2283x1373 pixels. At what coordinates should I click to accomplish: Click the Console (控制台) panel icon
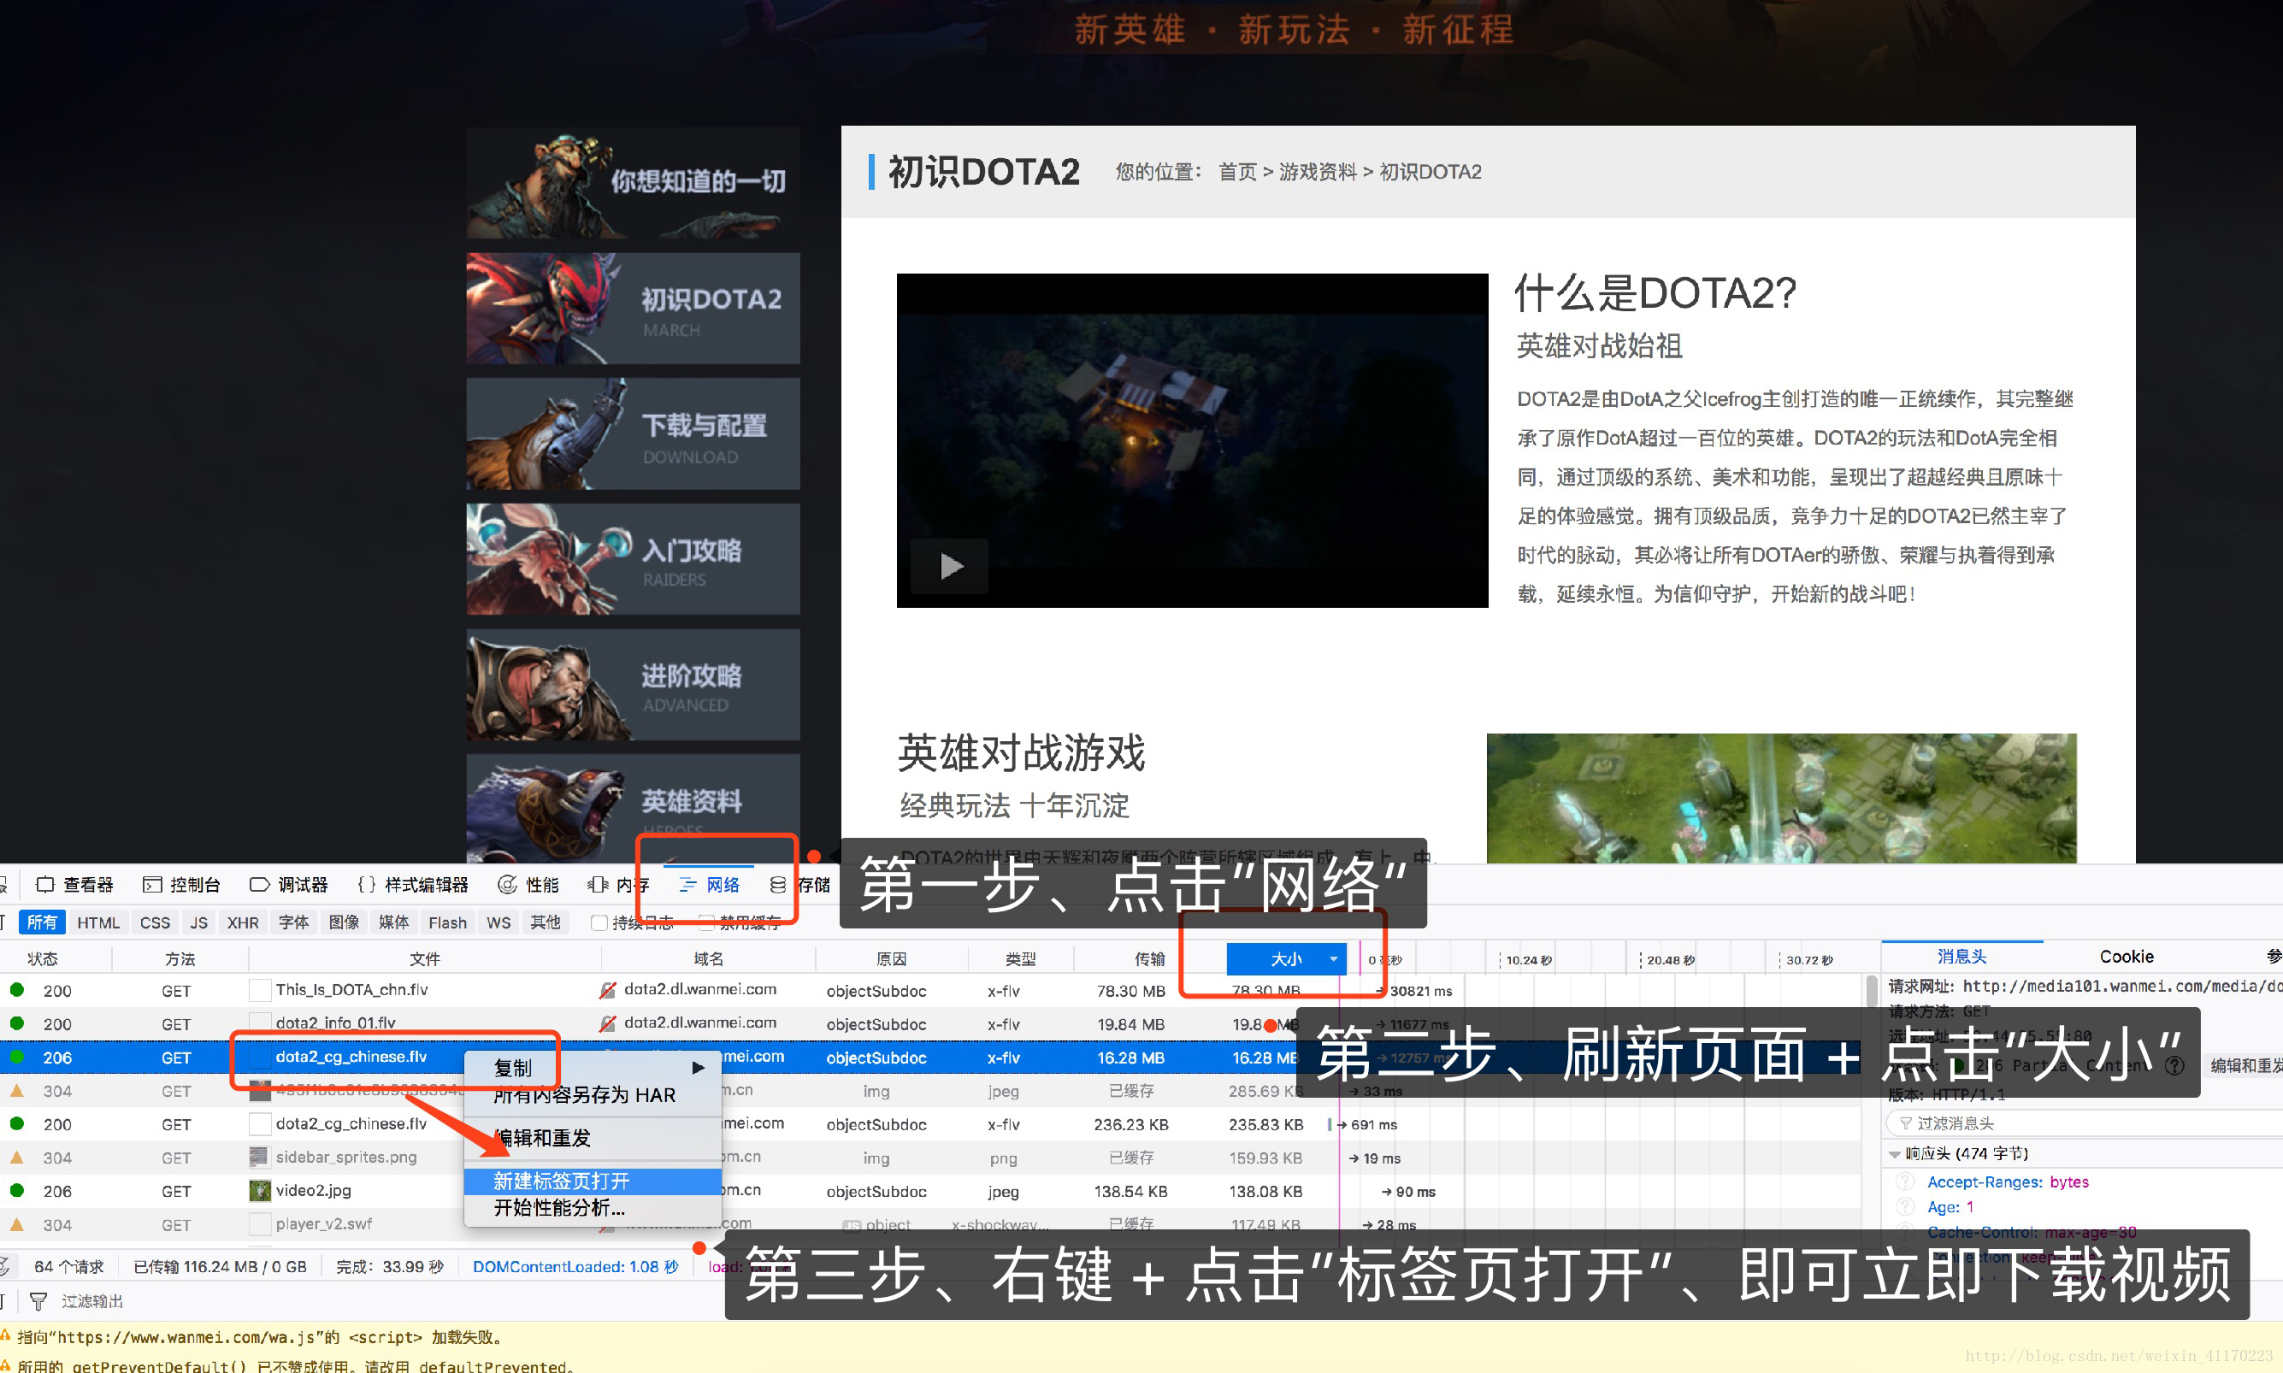click(151, 885)
